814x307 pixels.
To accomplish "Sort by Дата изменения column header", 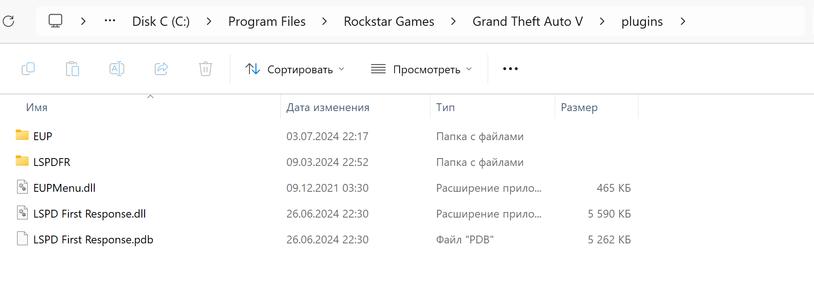I will [x=328, y=107].
